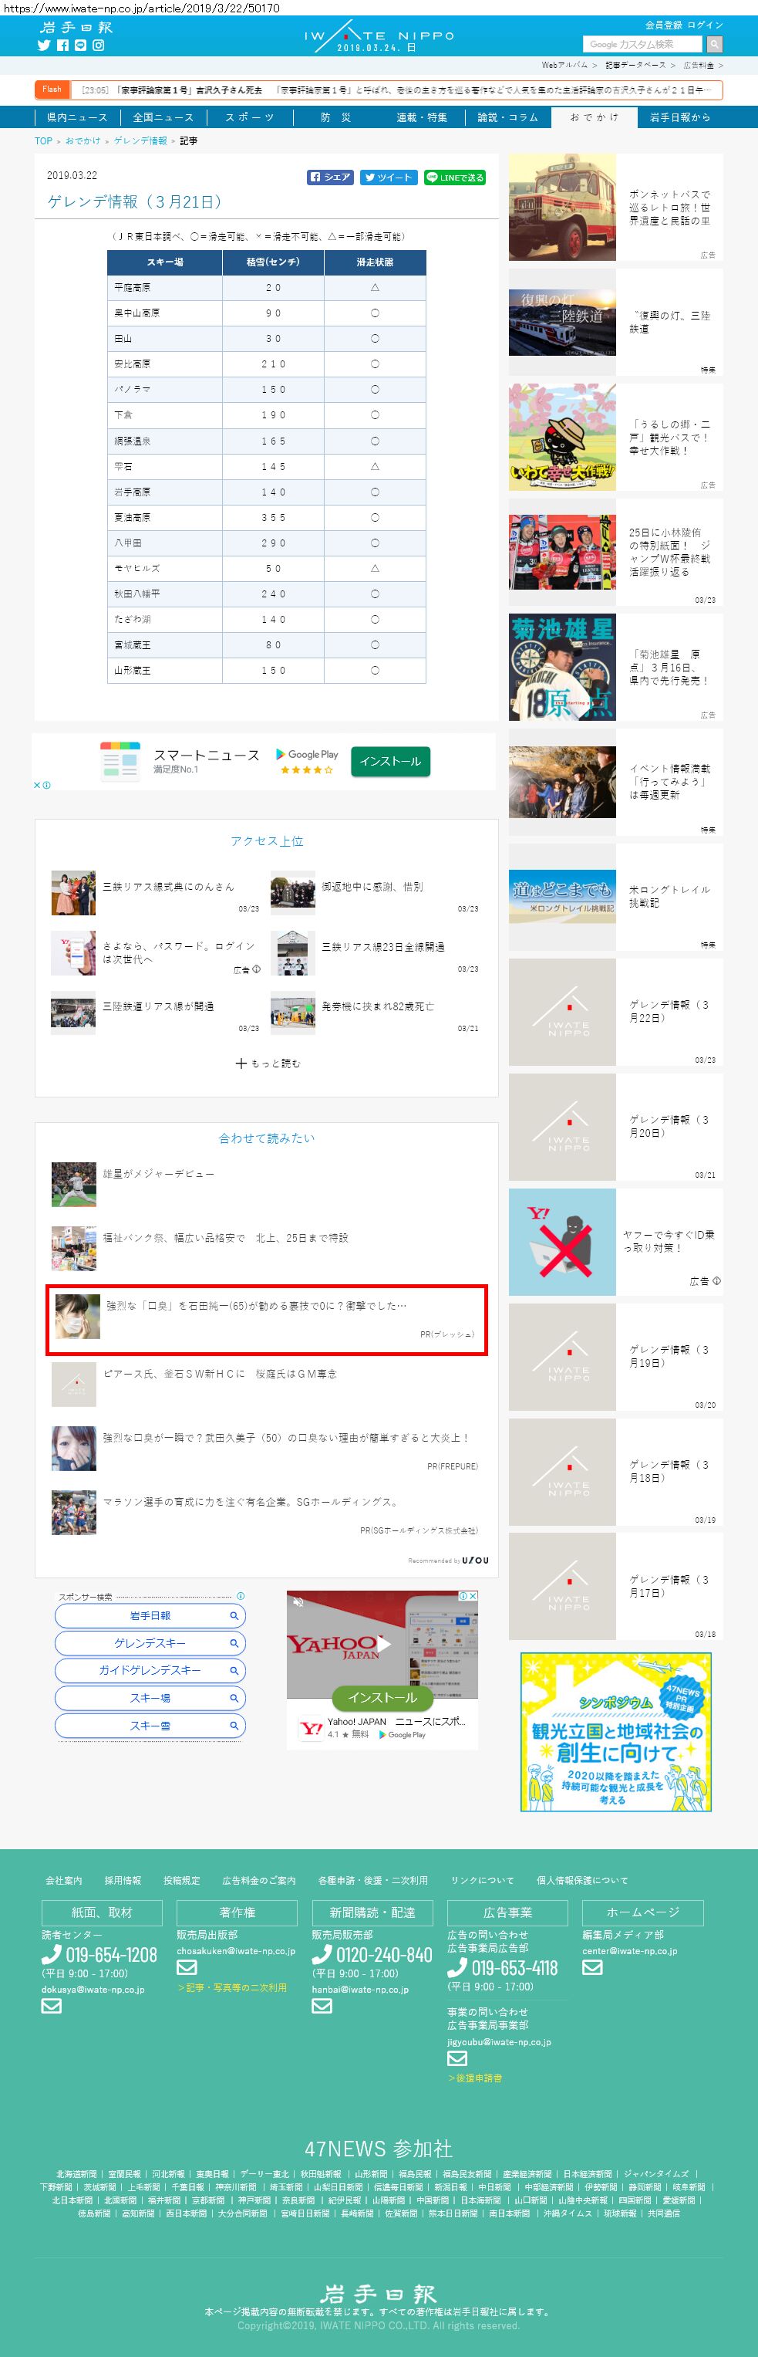
Task: Click the mail icon under 読者センター
Action: (x=52, y=2007)
